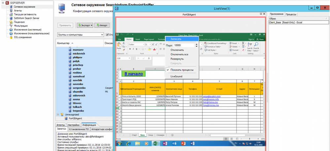This screenshot has width=330, height=151.
Task: Select the Фильтрация funnel icon
Action: tap(12, 26)
